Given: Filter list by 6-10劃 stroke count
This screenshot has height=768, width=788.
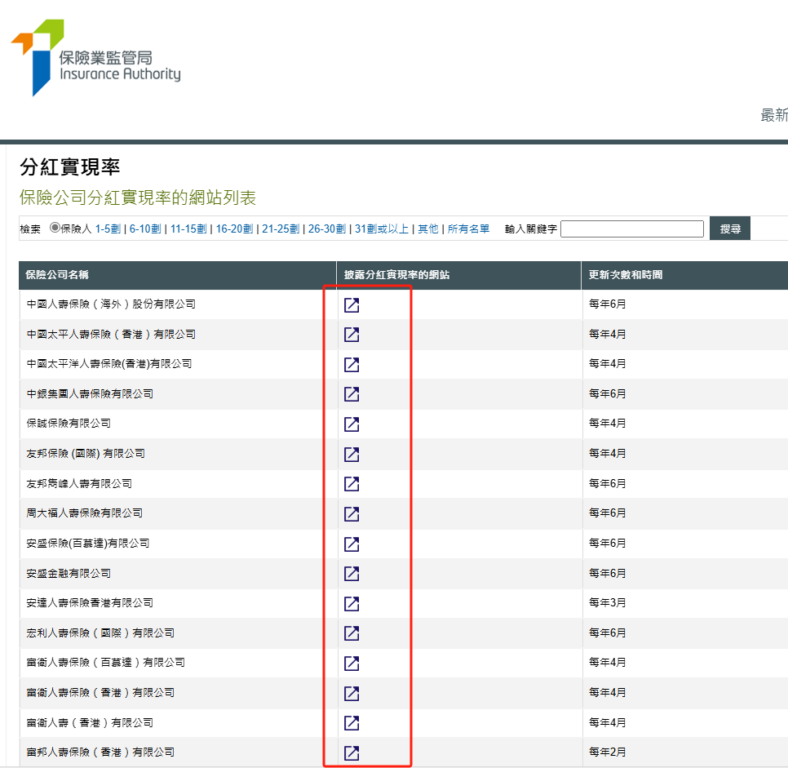Looking at the screenshot, I should click(146, 229).
